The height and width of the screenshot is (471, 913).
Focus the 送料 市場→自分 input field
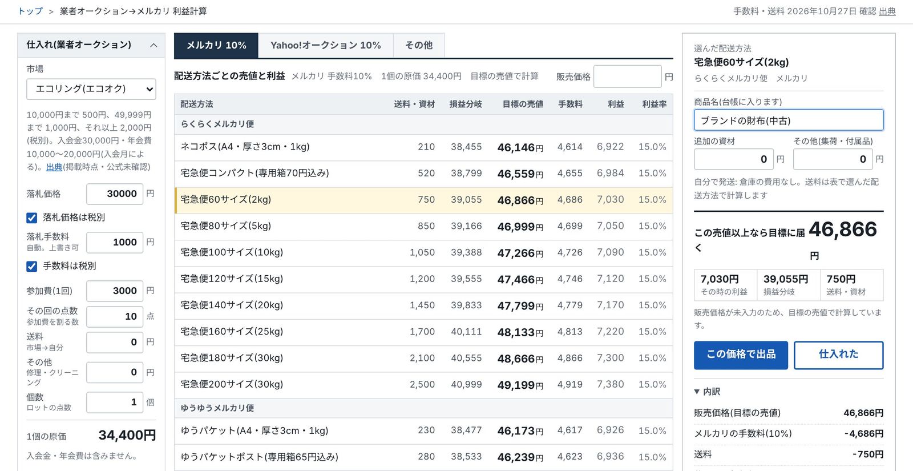[115, 343]
